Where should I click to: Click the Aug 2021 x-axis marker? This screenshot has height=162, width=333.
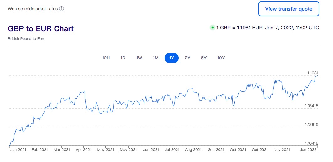point(193,150)
